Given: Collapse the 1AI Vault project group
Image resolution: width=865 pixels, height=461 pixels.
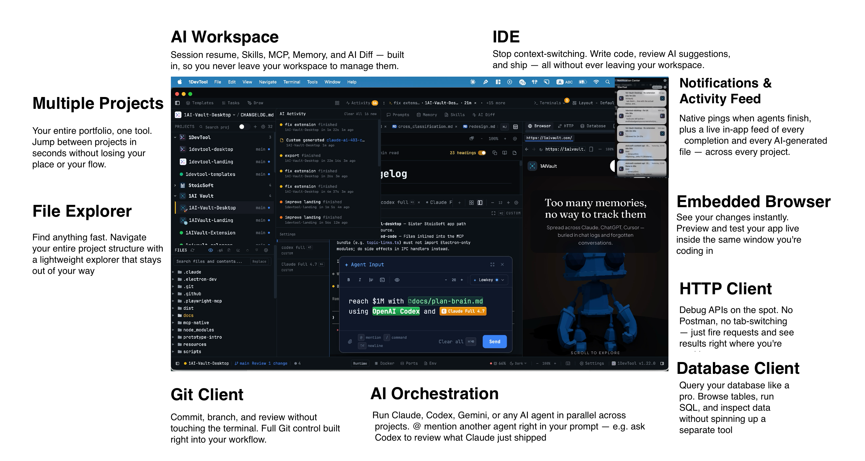Looking at the screenshot, I should click(175, 196).
